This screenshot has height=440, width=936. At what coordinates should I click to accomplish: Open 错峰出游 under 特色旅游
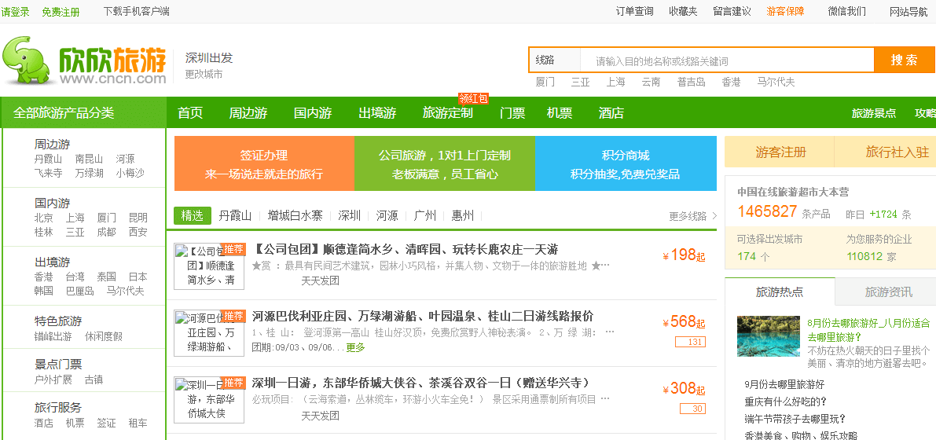coord(53,336)
